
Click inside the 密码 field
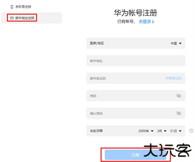point(130,96)
